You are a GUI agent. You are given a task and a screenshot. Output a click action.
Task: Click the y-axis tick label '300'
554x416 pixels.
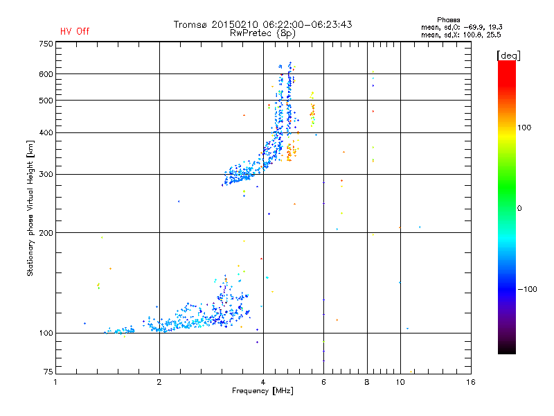point(46,175)
